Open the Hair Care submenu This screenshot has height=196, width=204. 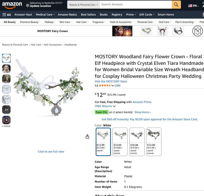[x=82, y=22]
